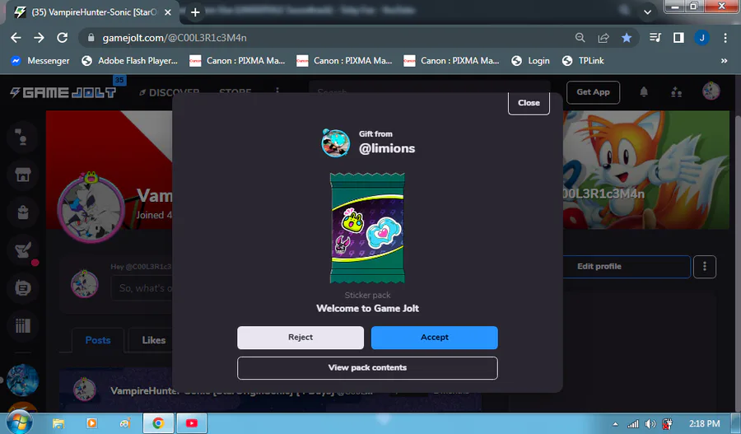Open the first Canon : PIXMA bookmark

click(x=237, y=60)
